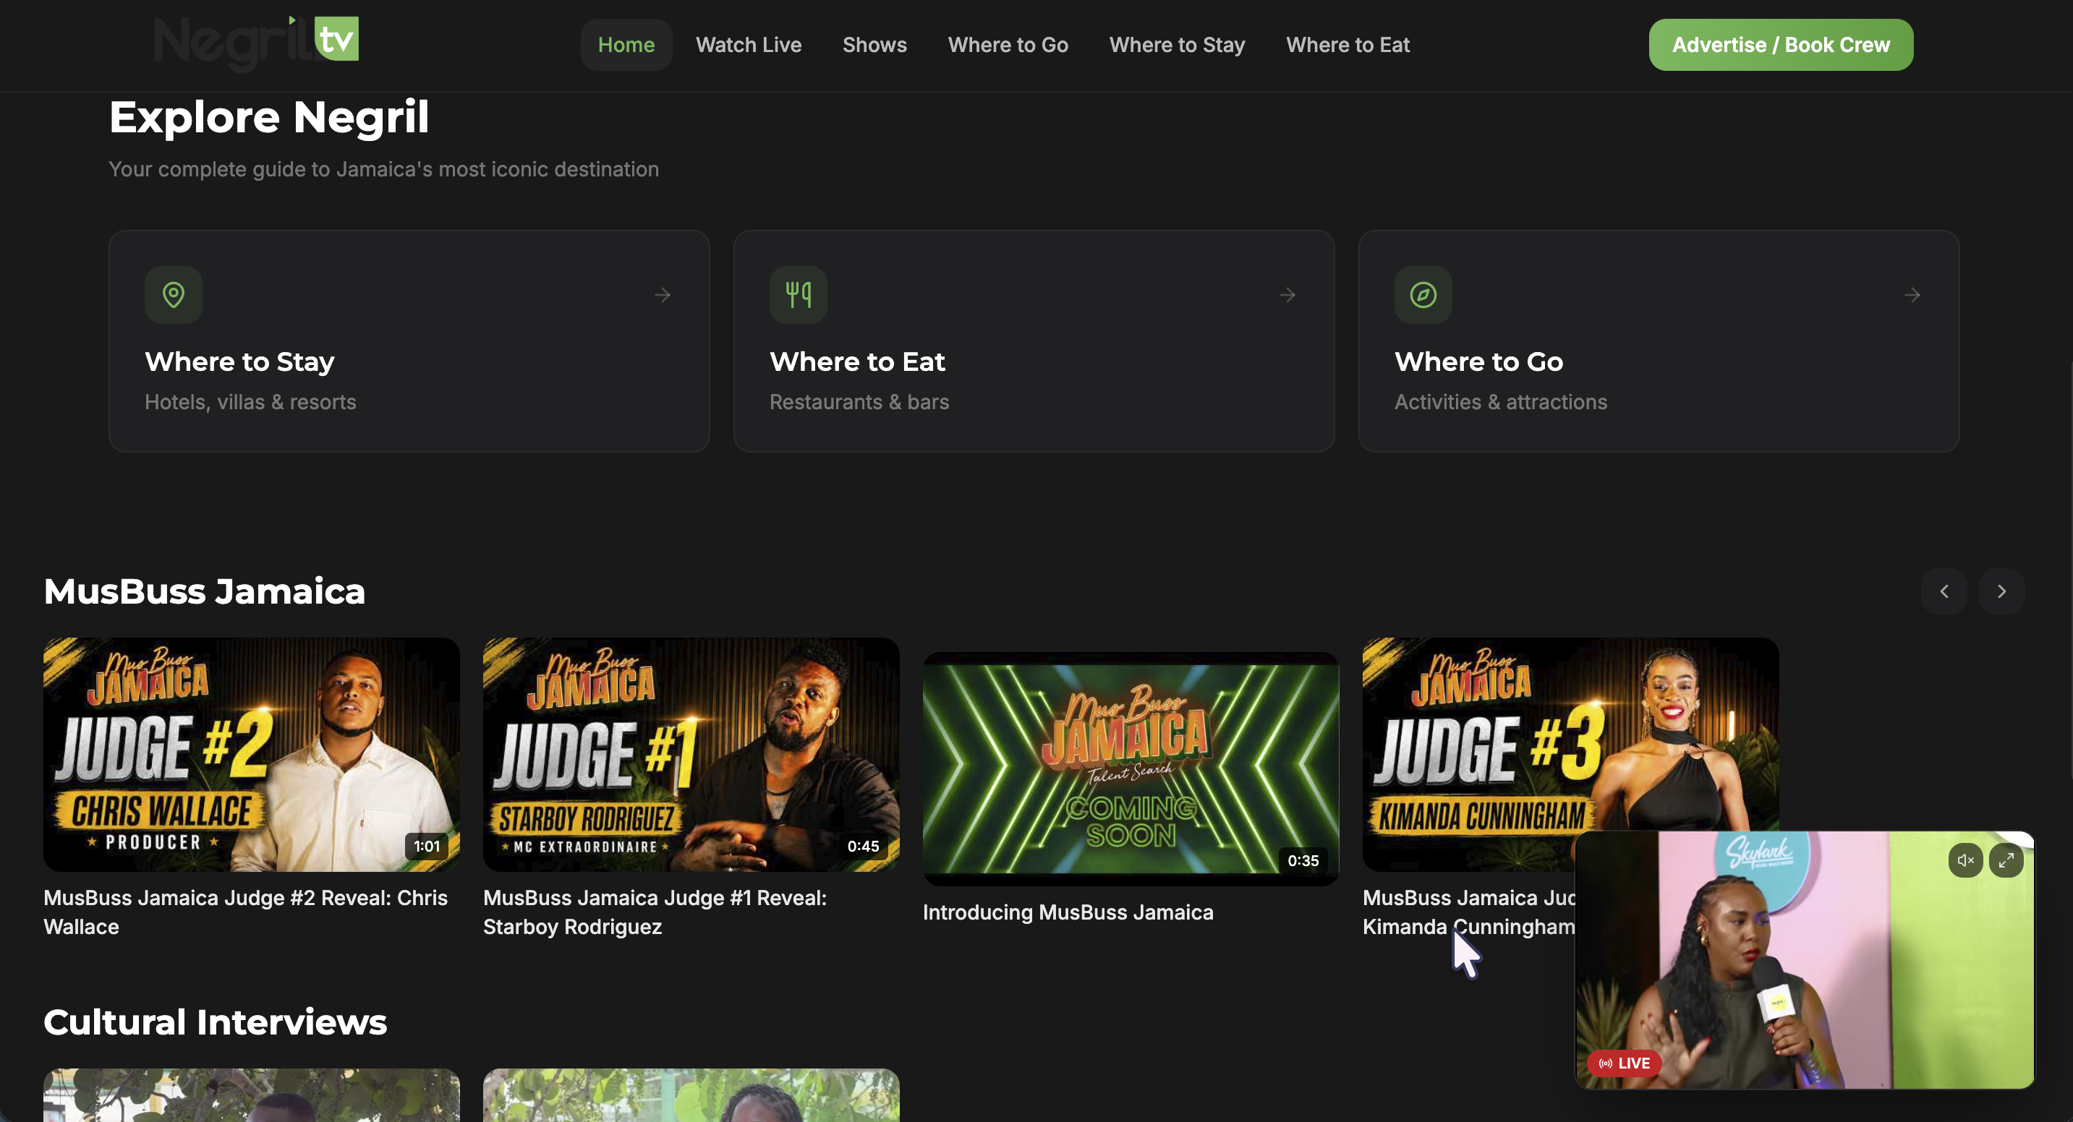Go to the Home tab

(x=626, y=45)
